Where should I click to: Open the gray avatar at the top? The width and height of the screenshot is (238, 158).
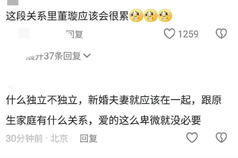pyautogui.click(x=13, y=3)
